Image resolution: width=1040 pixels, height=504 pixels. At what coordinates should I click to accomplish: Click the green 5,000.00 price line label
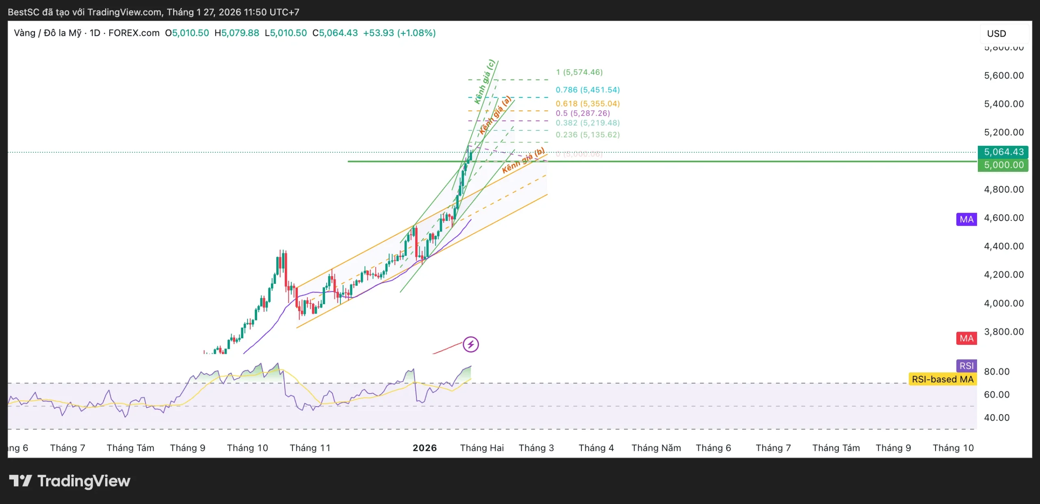[1003, 165]
